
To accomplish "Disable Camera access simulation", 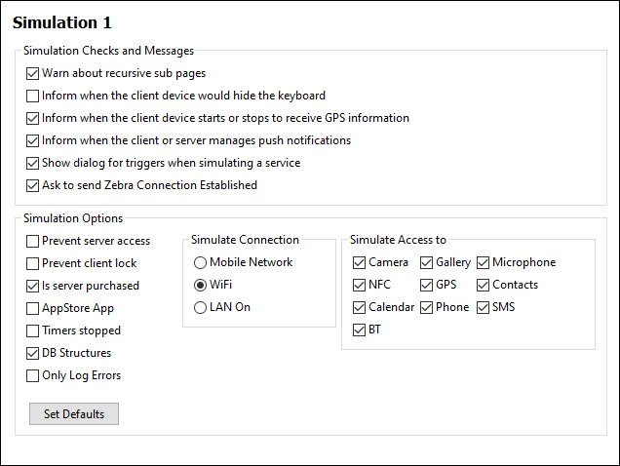I will [360, 262].
